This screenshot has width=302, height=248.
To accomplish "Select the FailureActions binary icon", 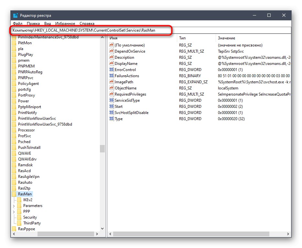I will 111,76.
